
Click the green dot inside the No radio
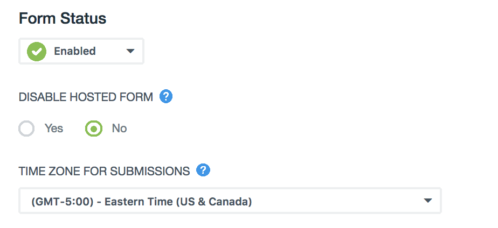[x=94, y=129]
